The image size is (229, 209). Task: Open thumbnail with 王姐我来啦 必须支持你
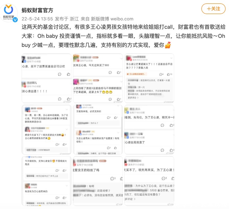pyautogui.click(x=98, y=129)
